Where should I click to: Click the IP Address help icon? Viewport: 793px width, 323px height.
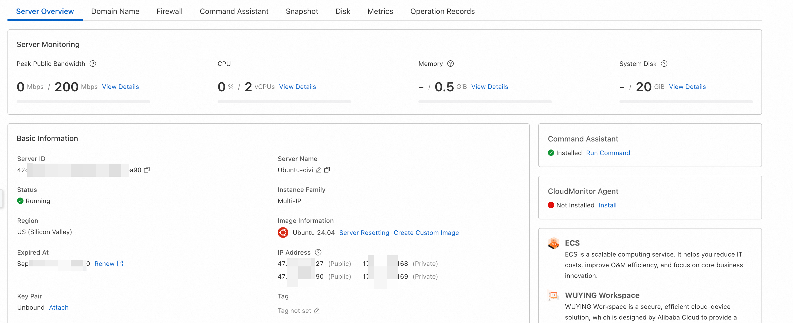318,252
